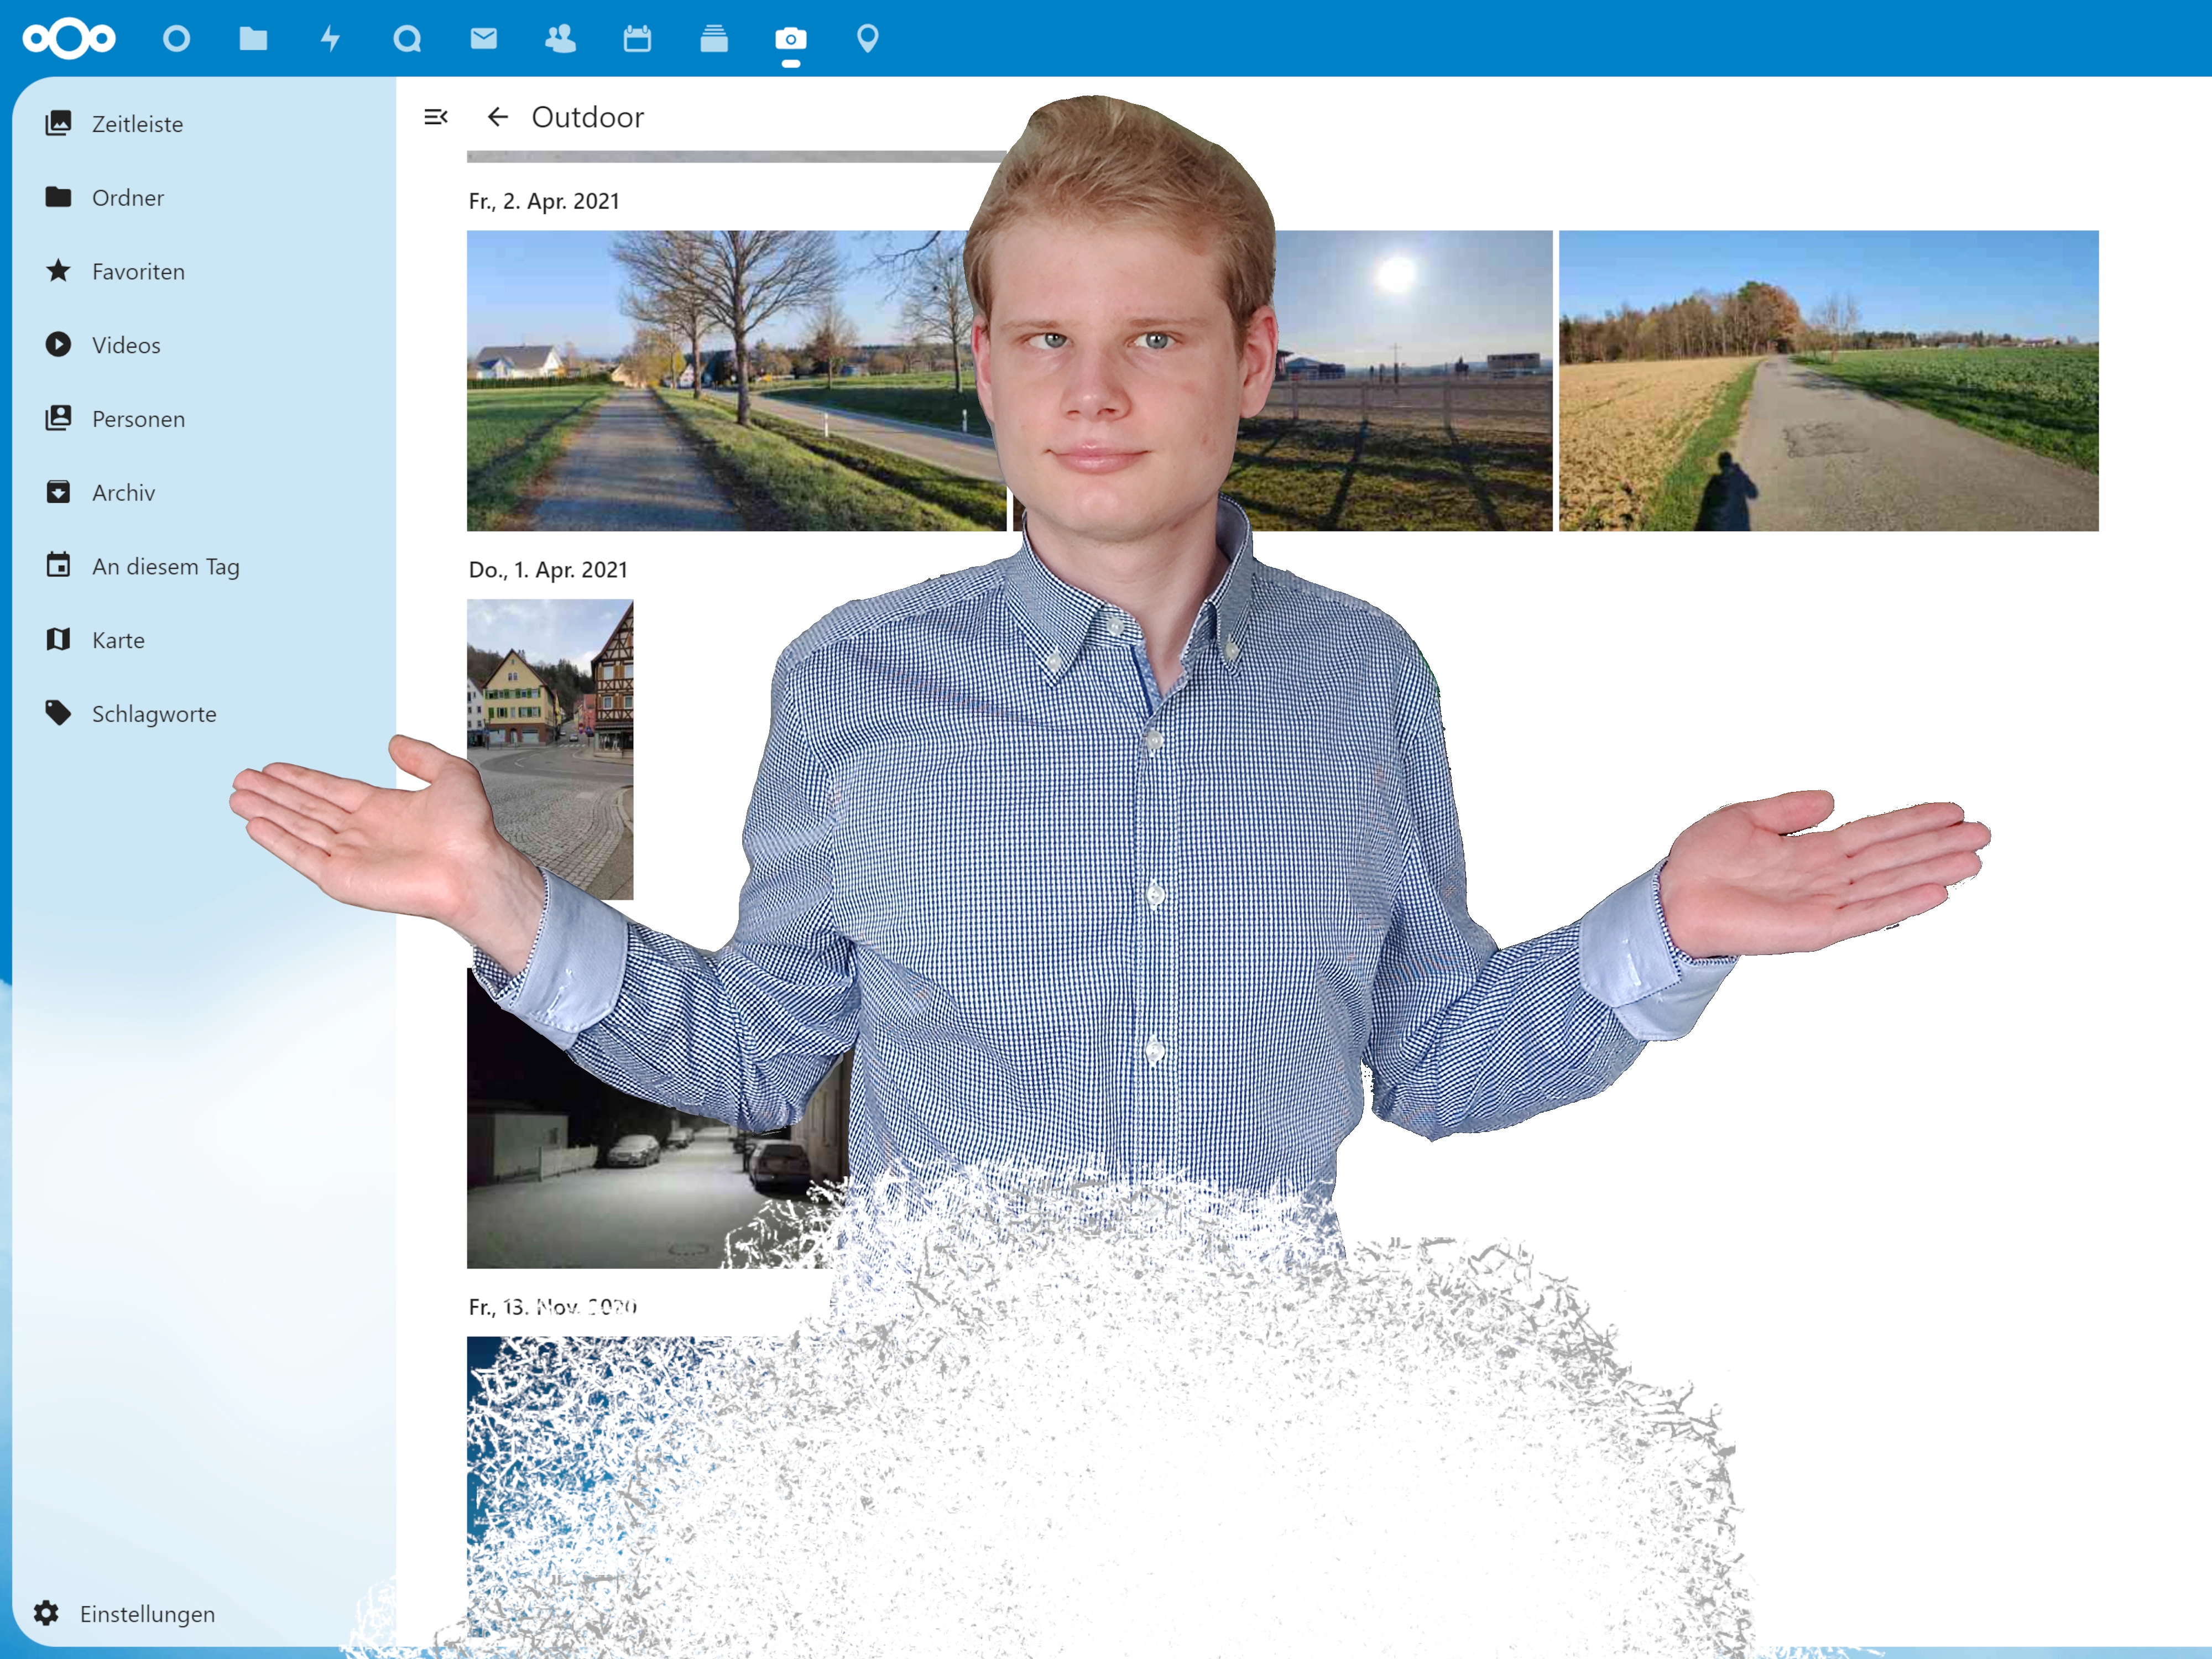This screenshot has width=2212, height=1659.
Task: Open the Activity lightning icon
Action: click(x=330, y=39)
